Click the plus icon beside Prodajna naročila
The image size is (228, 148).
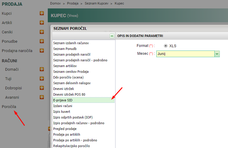coord(42,51)
